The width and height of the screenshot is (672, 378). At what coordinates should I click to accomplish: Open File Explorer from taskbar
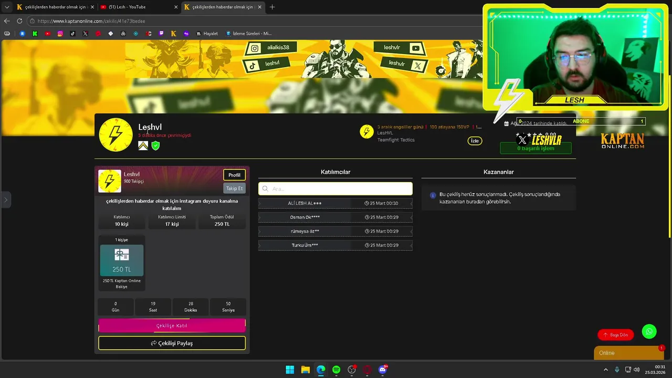point(305,370)
